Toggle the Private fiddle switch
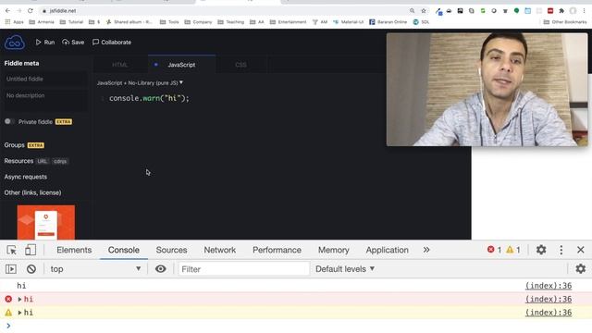This screenshot has height=333, width=592. [9, 121]
